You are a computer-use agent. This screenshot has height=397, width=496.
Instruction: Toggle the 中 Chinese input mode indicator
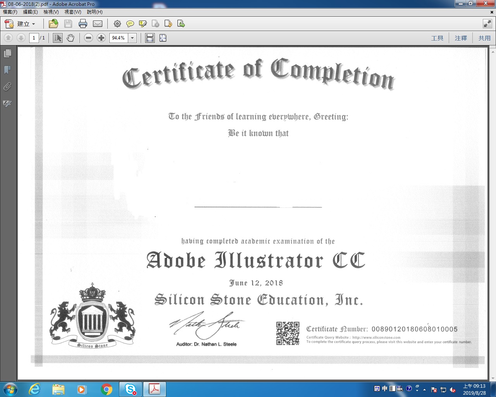coord(385,388)
